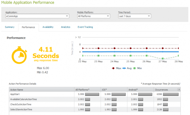Click the AppStart occurrences bar
190x115 pixels.
[171, 94]
